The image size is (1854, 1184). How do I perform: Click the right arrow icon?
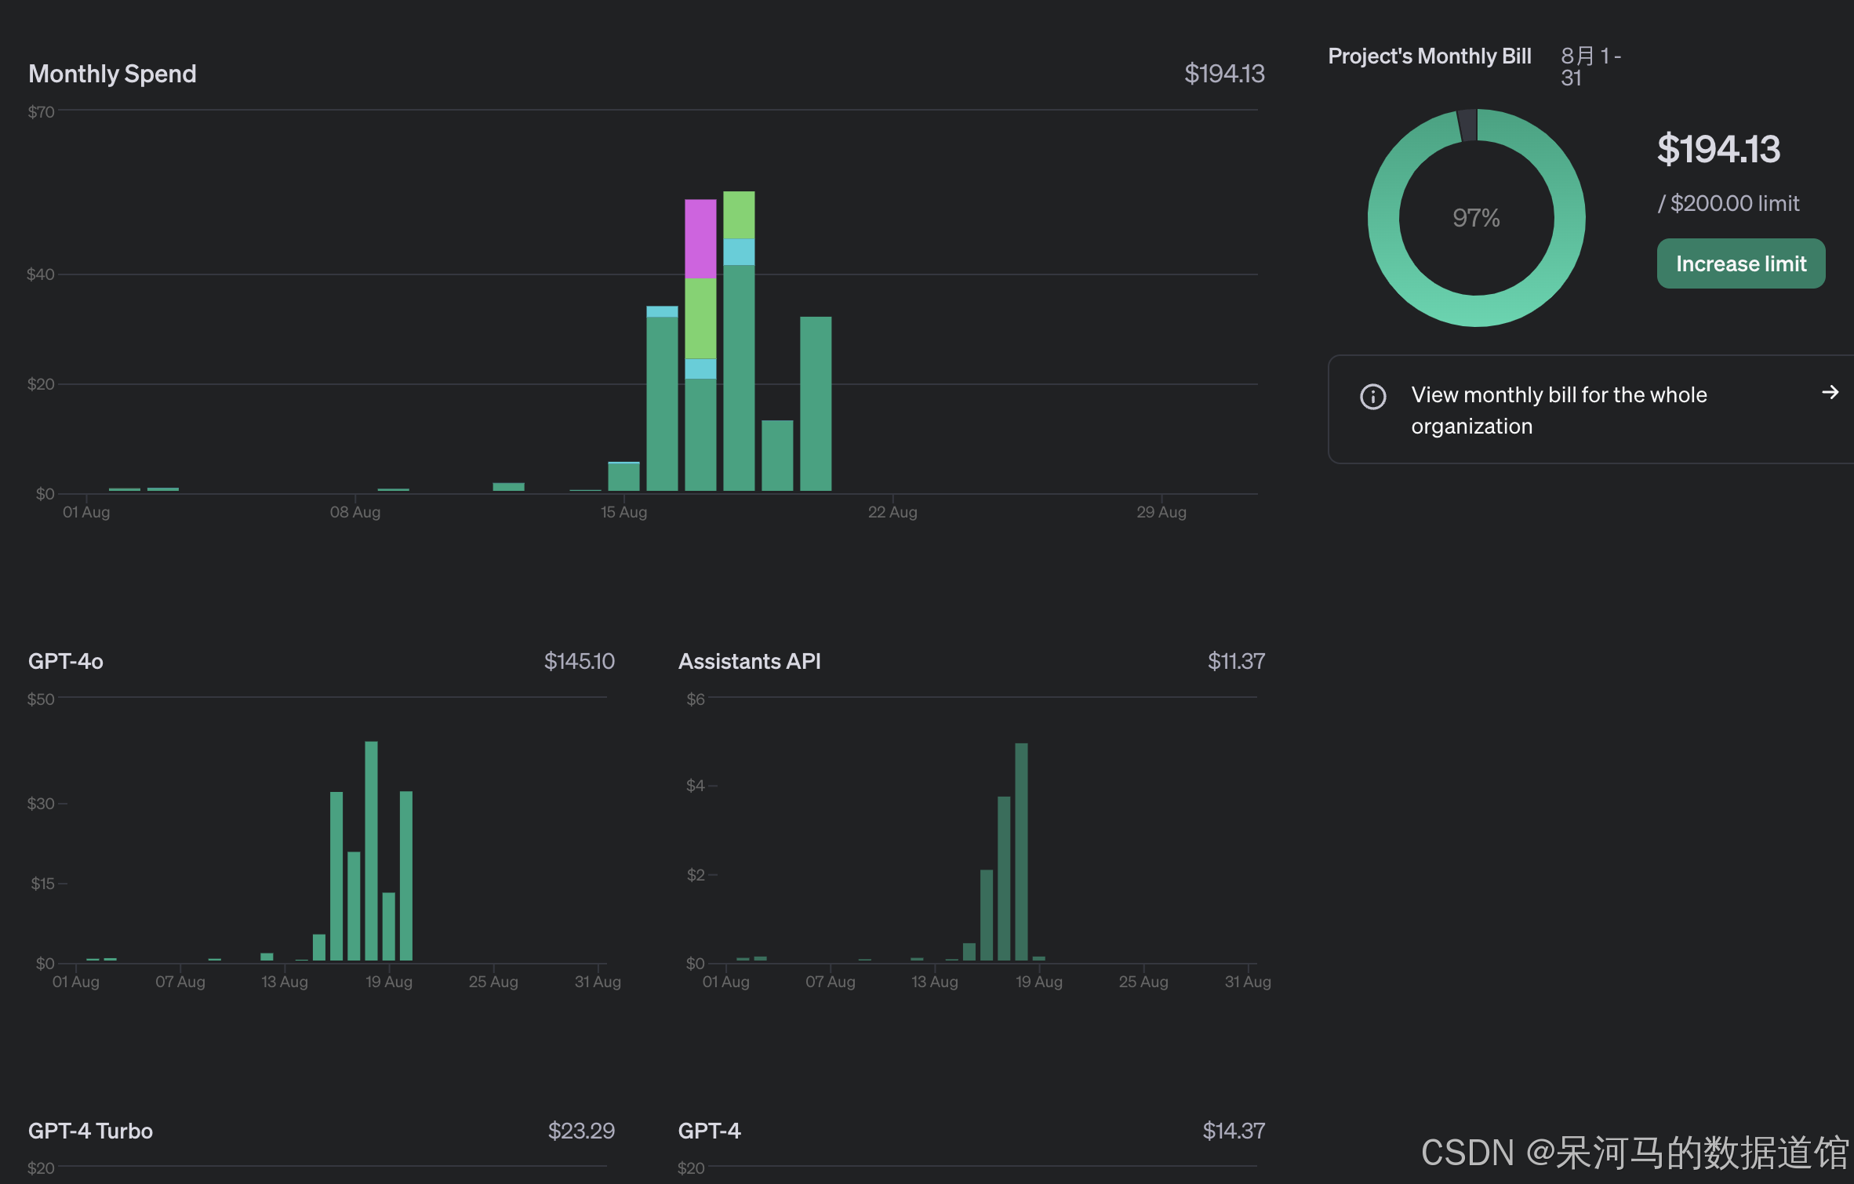click(1830, 393)
